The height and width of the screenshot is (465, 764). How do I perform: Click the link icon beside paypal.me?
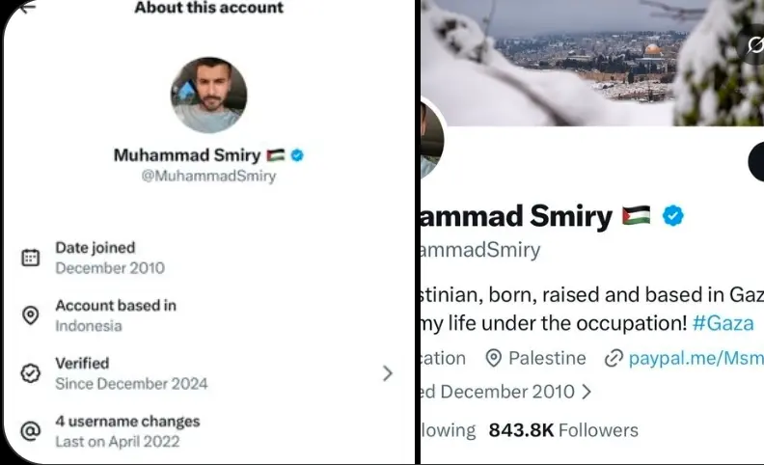tap(614, 359)
